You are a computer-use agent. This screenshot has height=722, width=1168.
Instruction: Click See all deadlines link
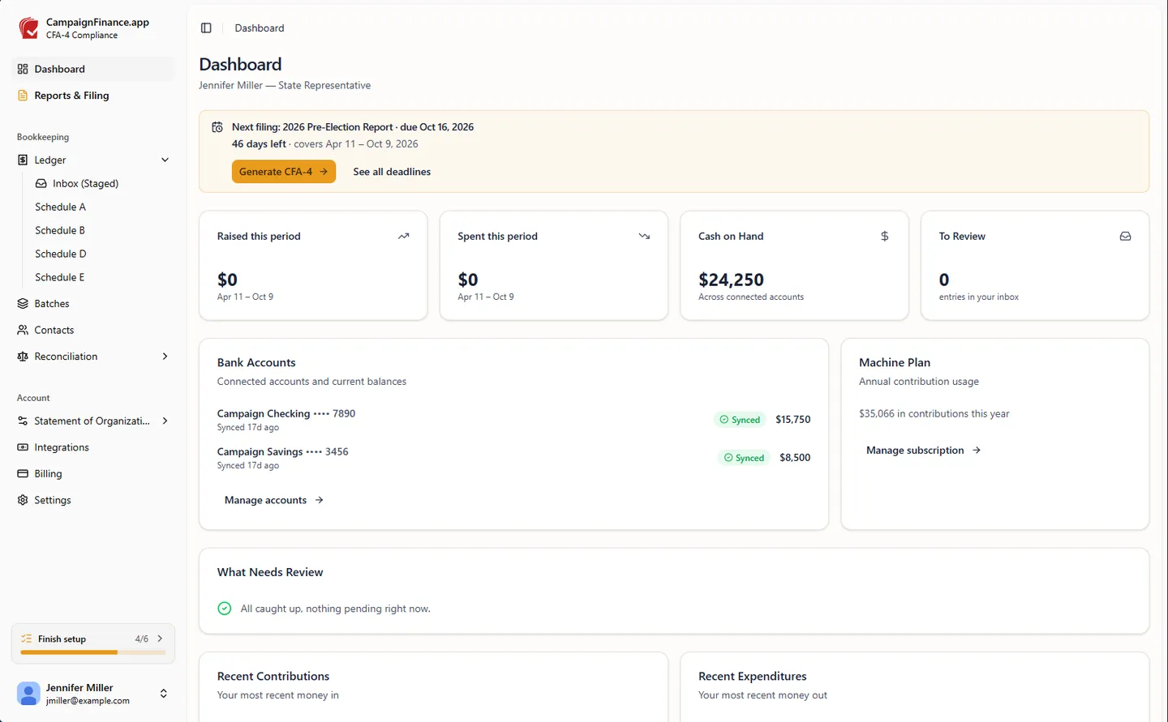pyautogui.click(x=392, y=172)
